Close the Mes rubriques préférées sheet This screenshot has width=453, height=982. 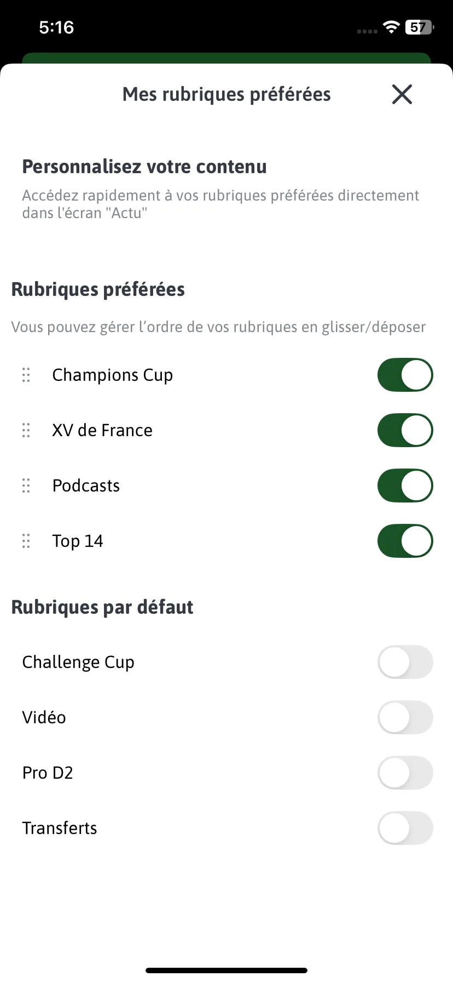[x=402, y=94]
